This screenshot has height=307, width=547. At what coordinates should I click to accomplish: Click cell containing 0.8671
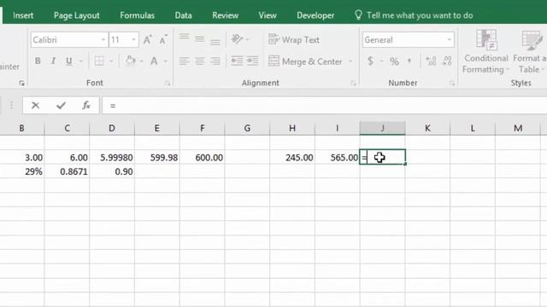[67, 171]
